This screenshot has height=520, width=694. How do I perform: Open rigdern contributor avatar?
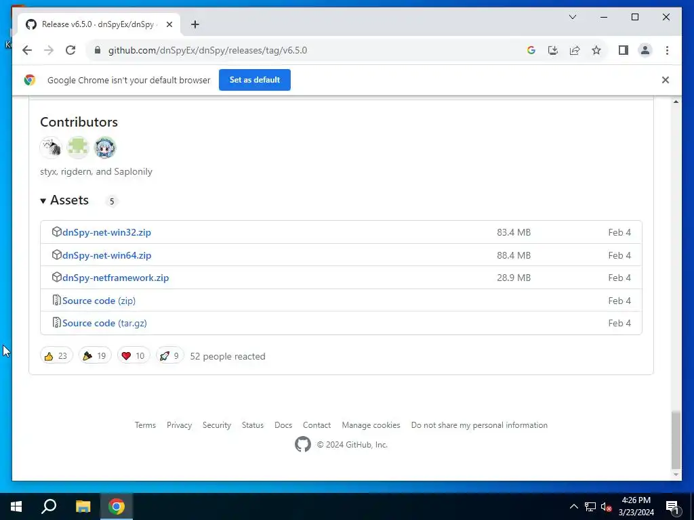(78, 147)
